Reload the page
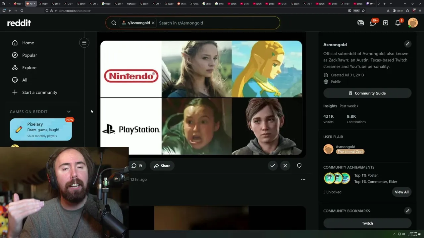 click(22, 11)
